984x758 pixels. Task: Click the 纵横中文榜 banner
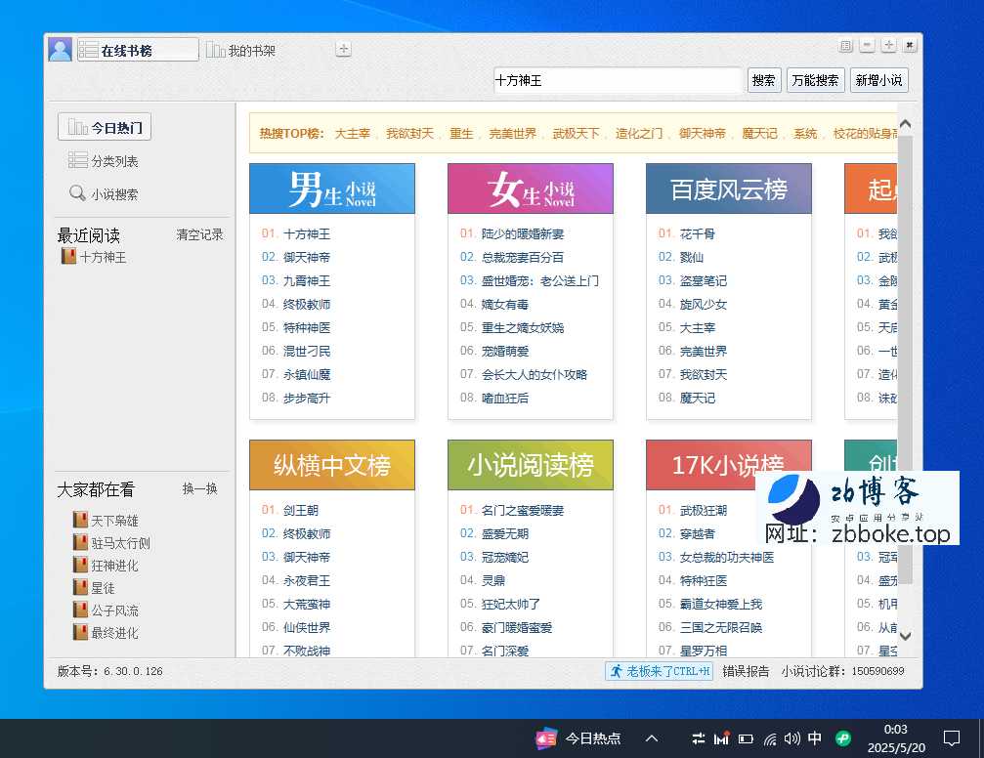(332, 465)
